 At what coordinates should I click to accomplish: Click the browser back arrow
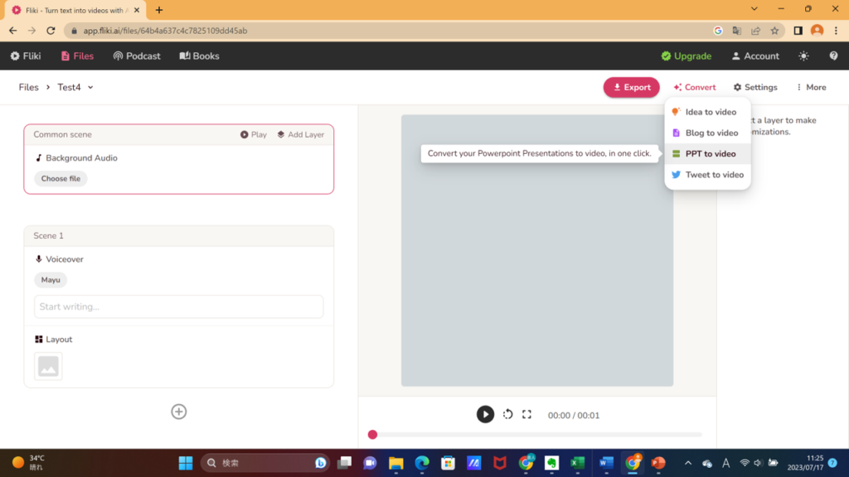pos(13,31)
